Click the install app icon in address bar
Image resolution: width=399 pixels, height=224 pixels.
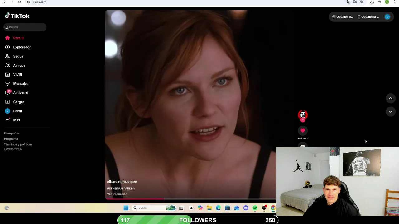pyautogui.click(x=355, y=2)
